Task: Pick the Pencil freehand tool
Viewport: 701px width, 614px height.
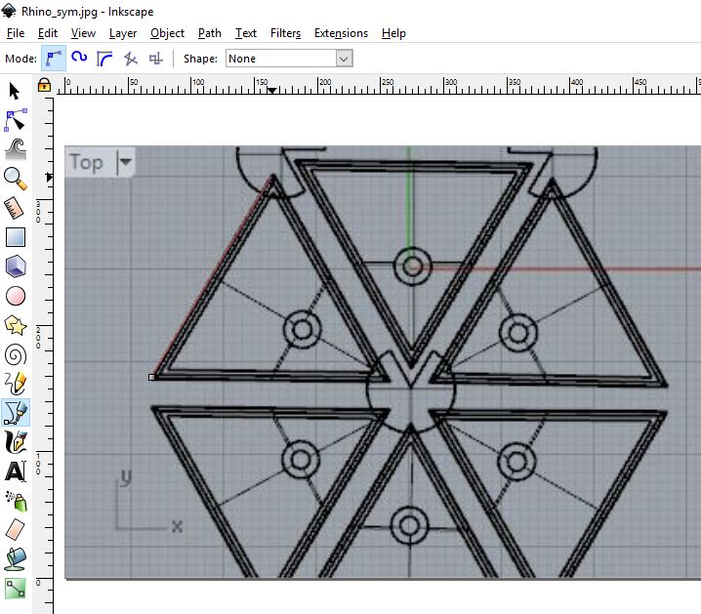Action: pyautogui.click(x=16, y=384)
